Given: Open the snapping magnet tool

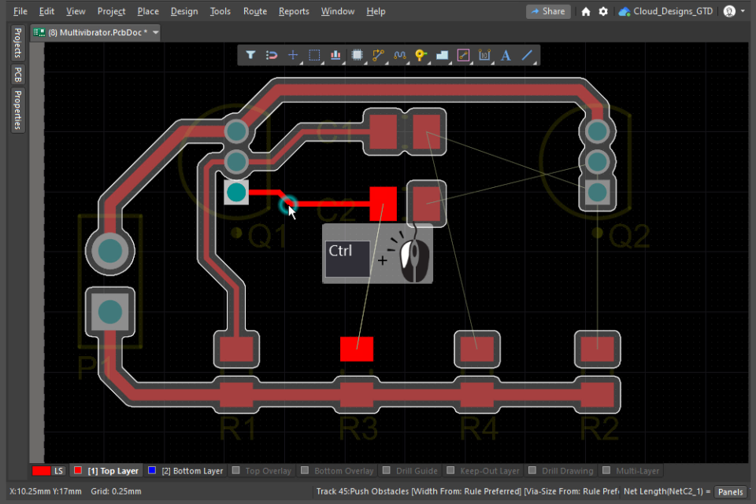Looking at the screenshot, I should (x=272, y=55).
